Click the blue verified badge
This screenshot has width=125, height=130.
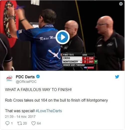click(38, 76)
